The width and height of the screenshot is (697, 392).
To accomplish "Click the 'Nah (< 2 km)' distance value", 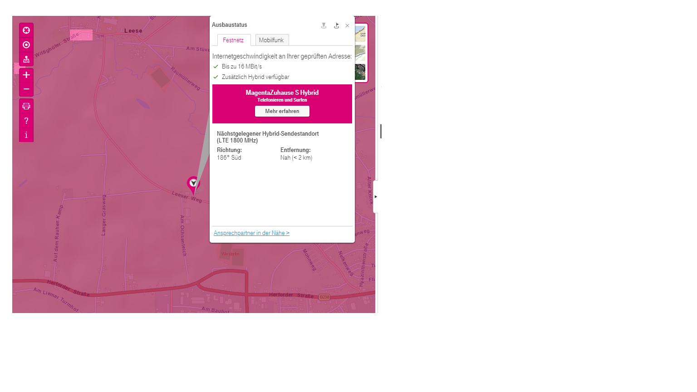I will (x=296, y=158).
